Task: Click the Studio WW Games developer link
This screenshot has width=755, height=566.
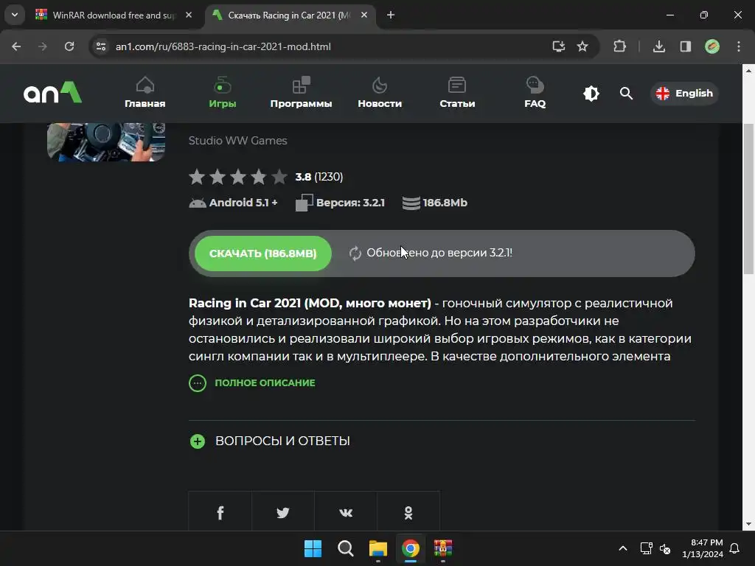Action: pos(238,141)
